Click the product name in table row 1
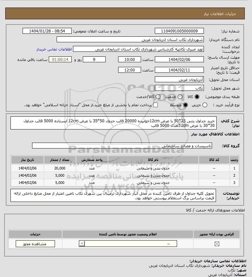This screenshot has width=252, height=277. pyautogui.click(x=153, y=168)
